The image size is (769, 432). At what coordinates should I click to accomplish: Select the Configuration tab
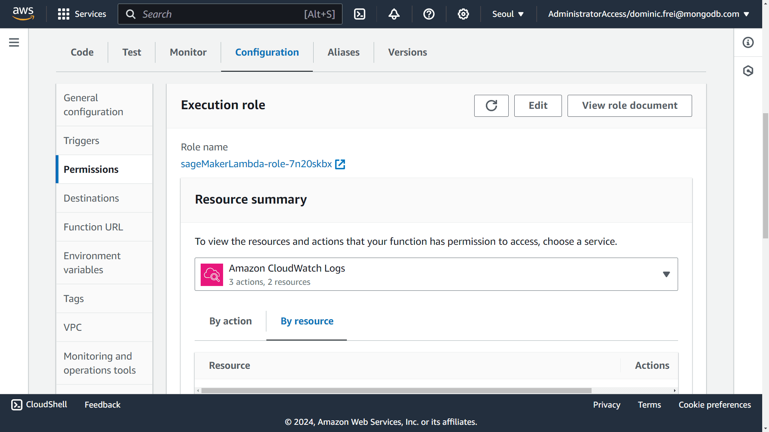(267, 52)
